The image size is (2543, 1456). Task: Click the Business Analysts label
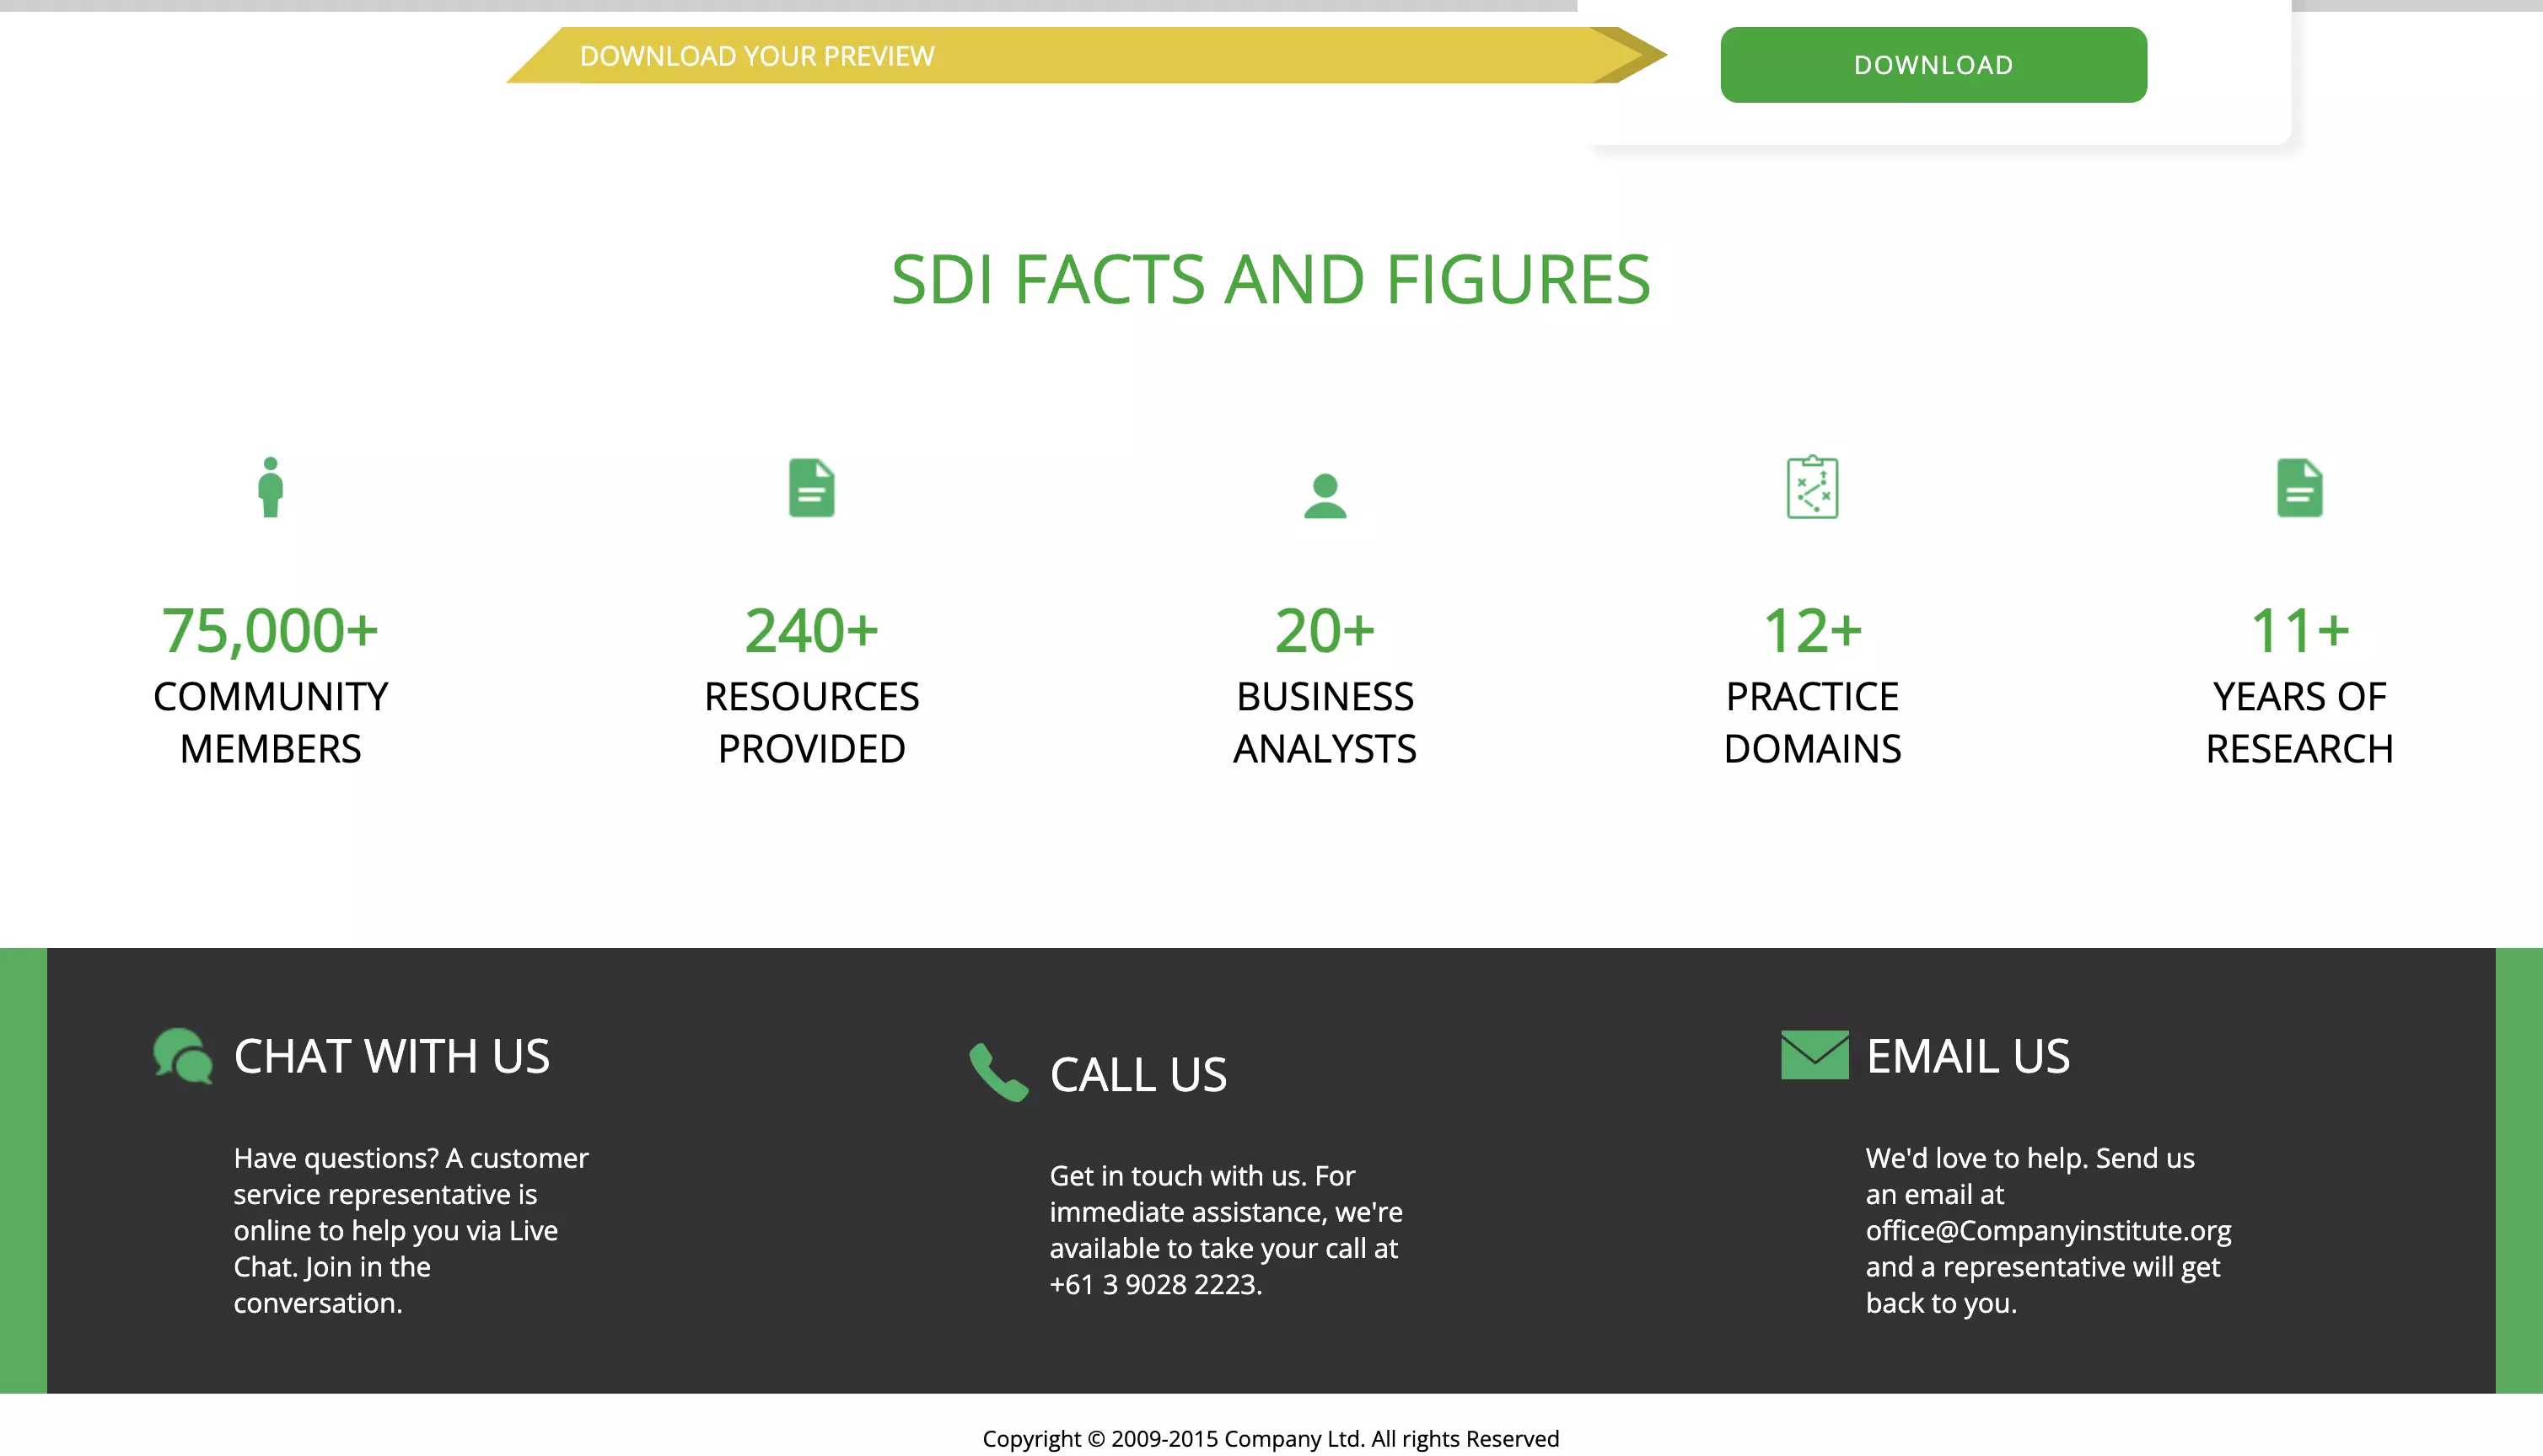pos(1325,723)
